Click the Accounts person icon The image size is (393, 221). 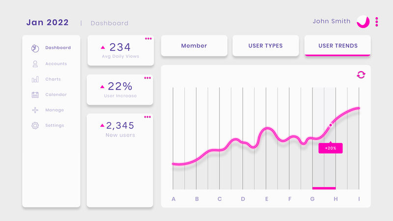click(35, 64)
